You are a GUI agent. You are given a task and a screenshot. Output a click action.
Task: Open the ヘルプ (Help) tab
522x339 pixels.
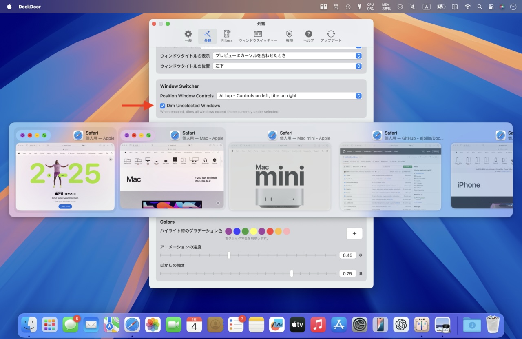click(309, 36)
